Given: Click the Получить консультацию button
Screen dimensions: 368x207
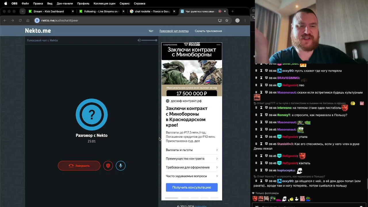Looking at the screenshot, I should point(192,187).
